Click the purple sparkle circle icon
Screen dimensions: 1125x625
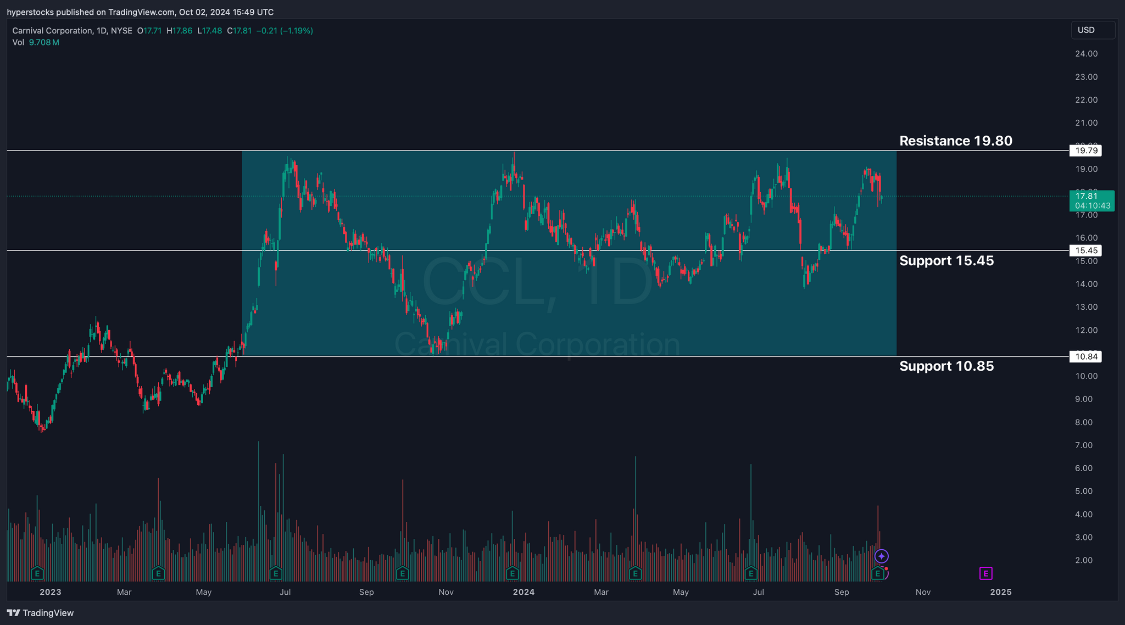tap(881, 556)
